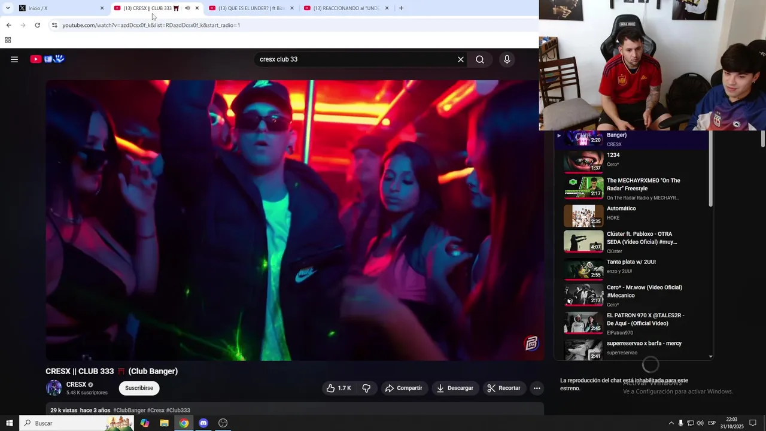Open OBS Studio from the taskbar
The image size is (766, 431).
223,423
